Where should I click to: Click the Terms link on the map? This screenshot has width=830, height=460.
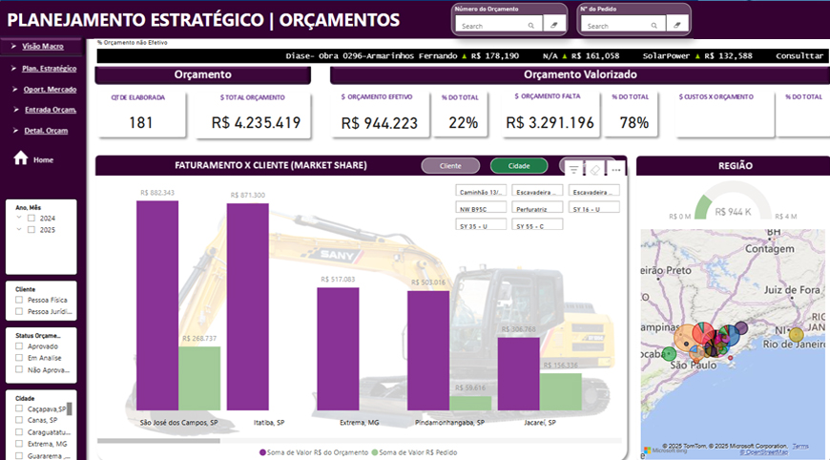coord(799,446)
